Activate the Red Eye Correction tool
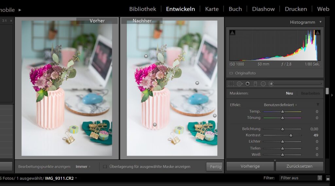This screenshot has width=335, height=186. pos(247,84)
